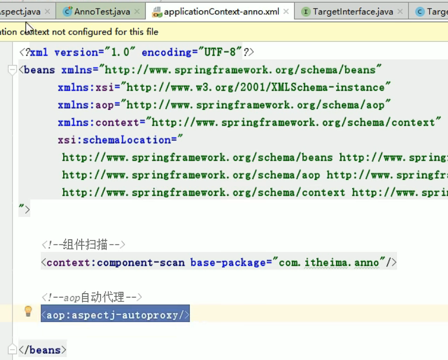448x360 pixels.
Task: Click the XML file icon on applicationContext-anno tab
Action: click(157, 11)
